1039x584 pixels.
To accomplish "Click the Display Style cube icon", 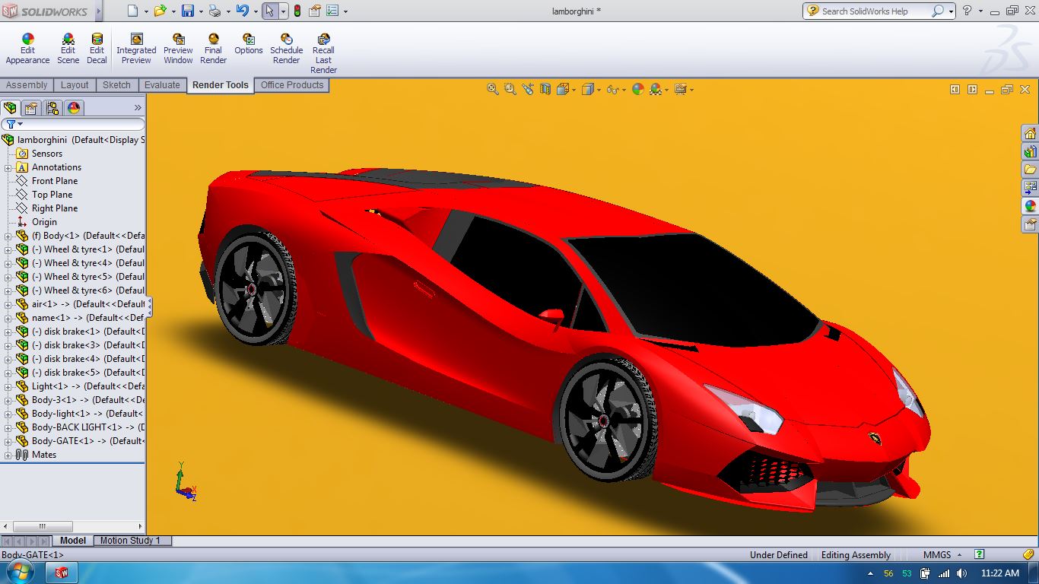I will click(588, 89).
